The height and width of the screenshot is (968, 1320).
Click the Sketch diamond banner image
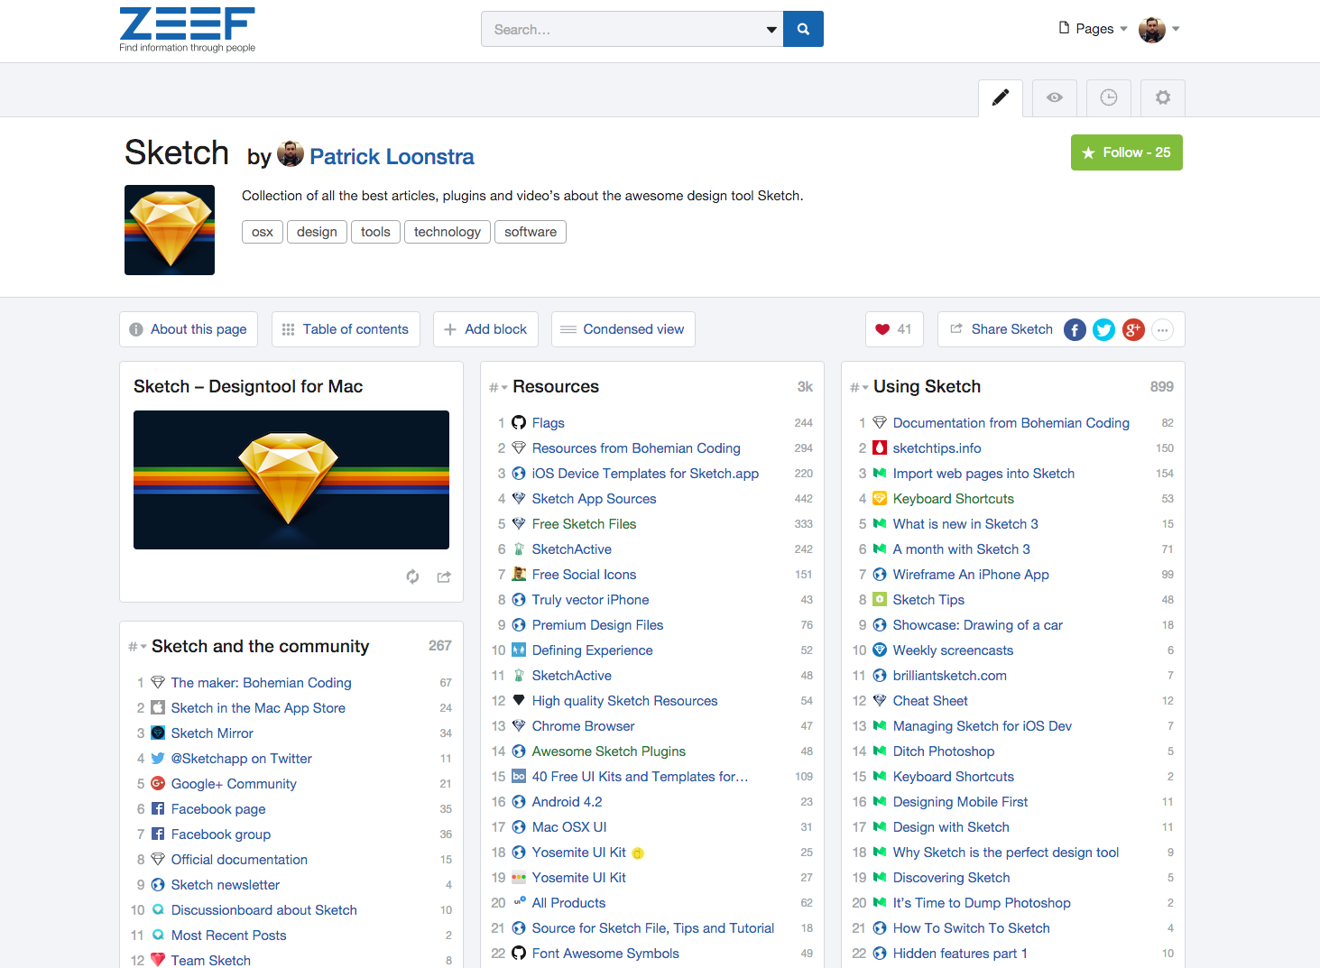click(x=291, y=480)
